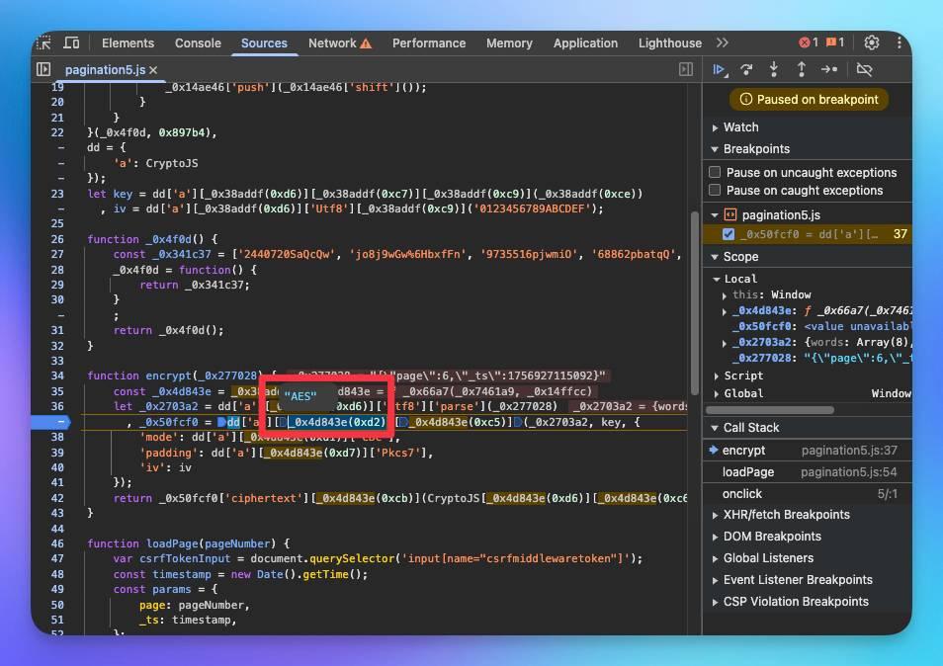Screen dimensions: 943x666
Task: Collapse the Breakpoints section
Action: (x=715, y=149)
